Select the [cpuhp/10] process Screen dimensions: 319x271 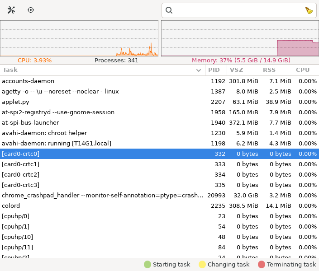click(x=159, y=237)
